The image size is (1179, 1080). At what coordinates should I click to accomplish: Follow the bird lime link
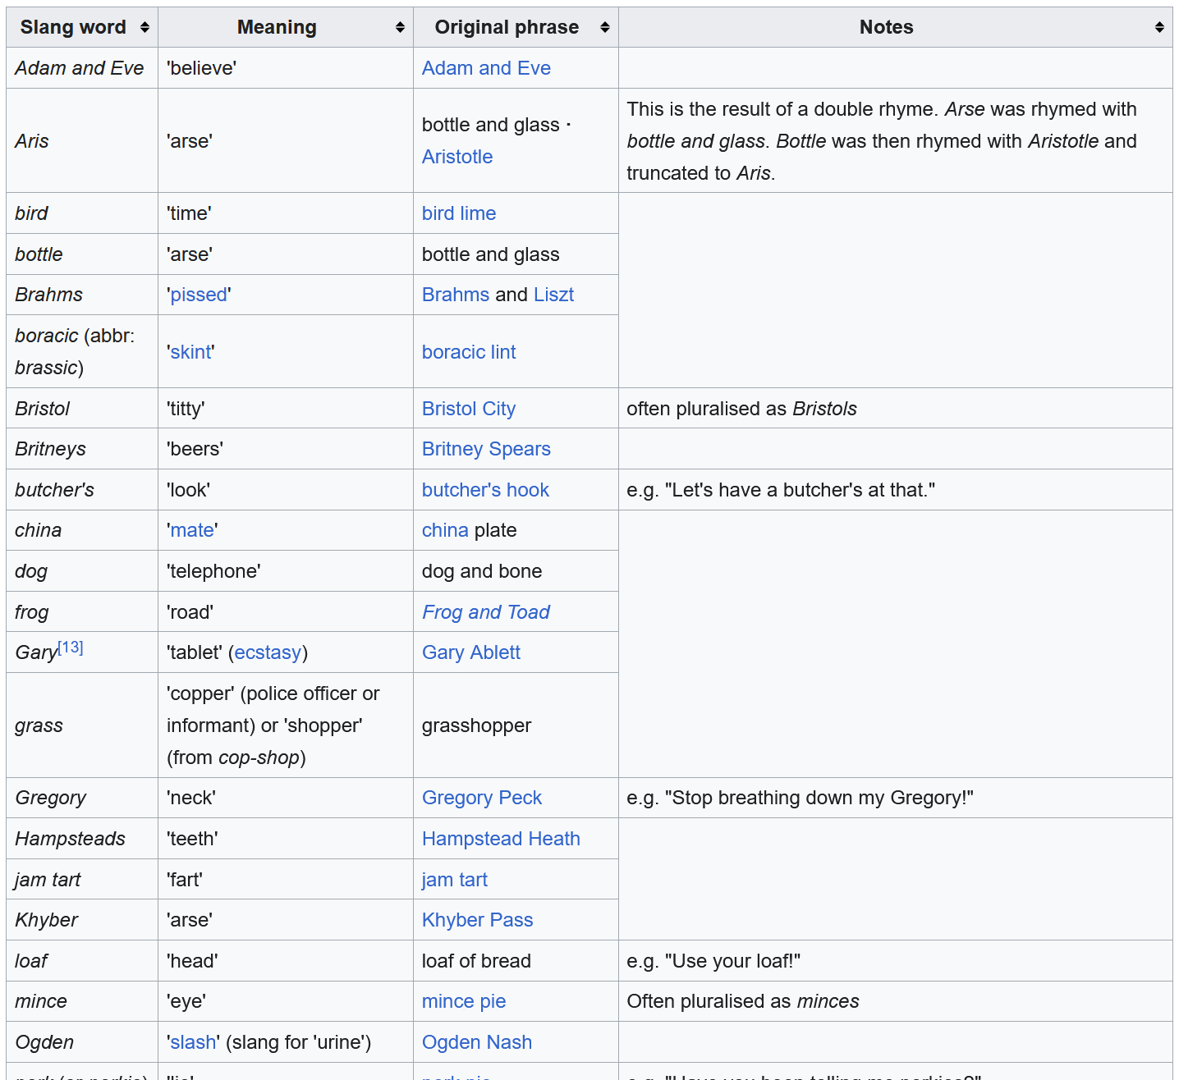(x=459, y=213)
